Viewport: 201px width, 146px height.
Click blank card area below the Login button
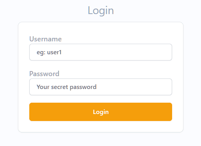(x=101, y=126)
